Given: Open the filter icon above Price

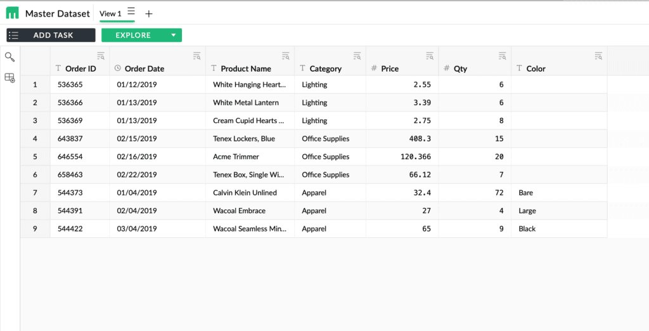Looking at the screenshot, I should pos(430,56).
